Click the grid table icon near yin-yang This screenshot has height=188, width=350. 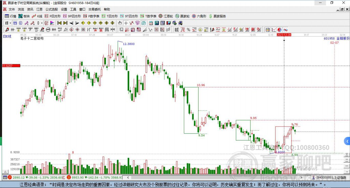(x=268, y=30)
